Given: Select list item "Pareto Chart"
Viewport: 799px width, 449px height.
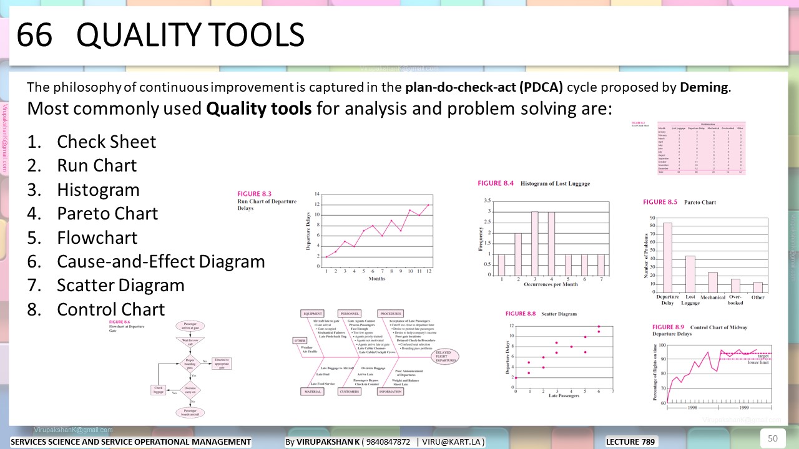Looking at the screenshot, I should (x=107, y=213).
